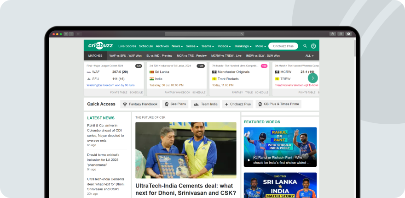The width and height of the screenshot is (405, 198).
Task: Click the people icon in Team India
Action: tap(196, 104)
